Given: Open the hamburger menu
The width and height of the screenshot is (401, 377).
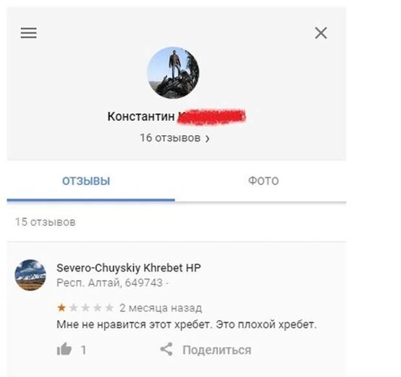Looking at the screenshot, I should coord(28,33).
